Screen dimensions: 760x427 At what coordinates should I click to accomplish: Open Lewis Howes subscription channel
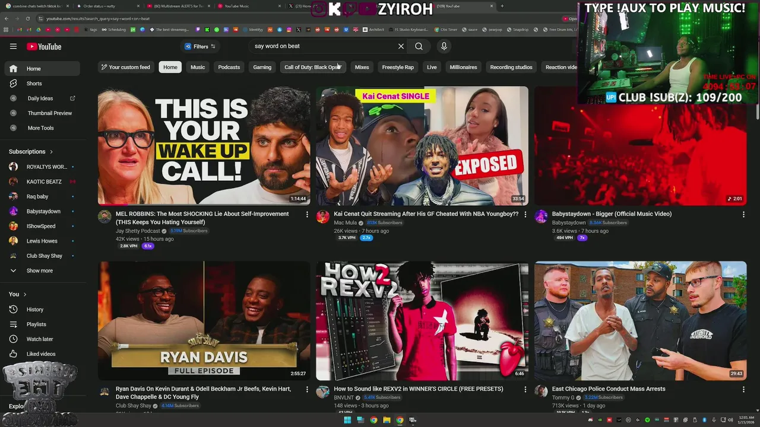pyautogui.click(x=42, y=241)
